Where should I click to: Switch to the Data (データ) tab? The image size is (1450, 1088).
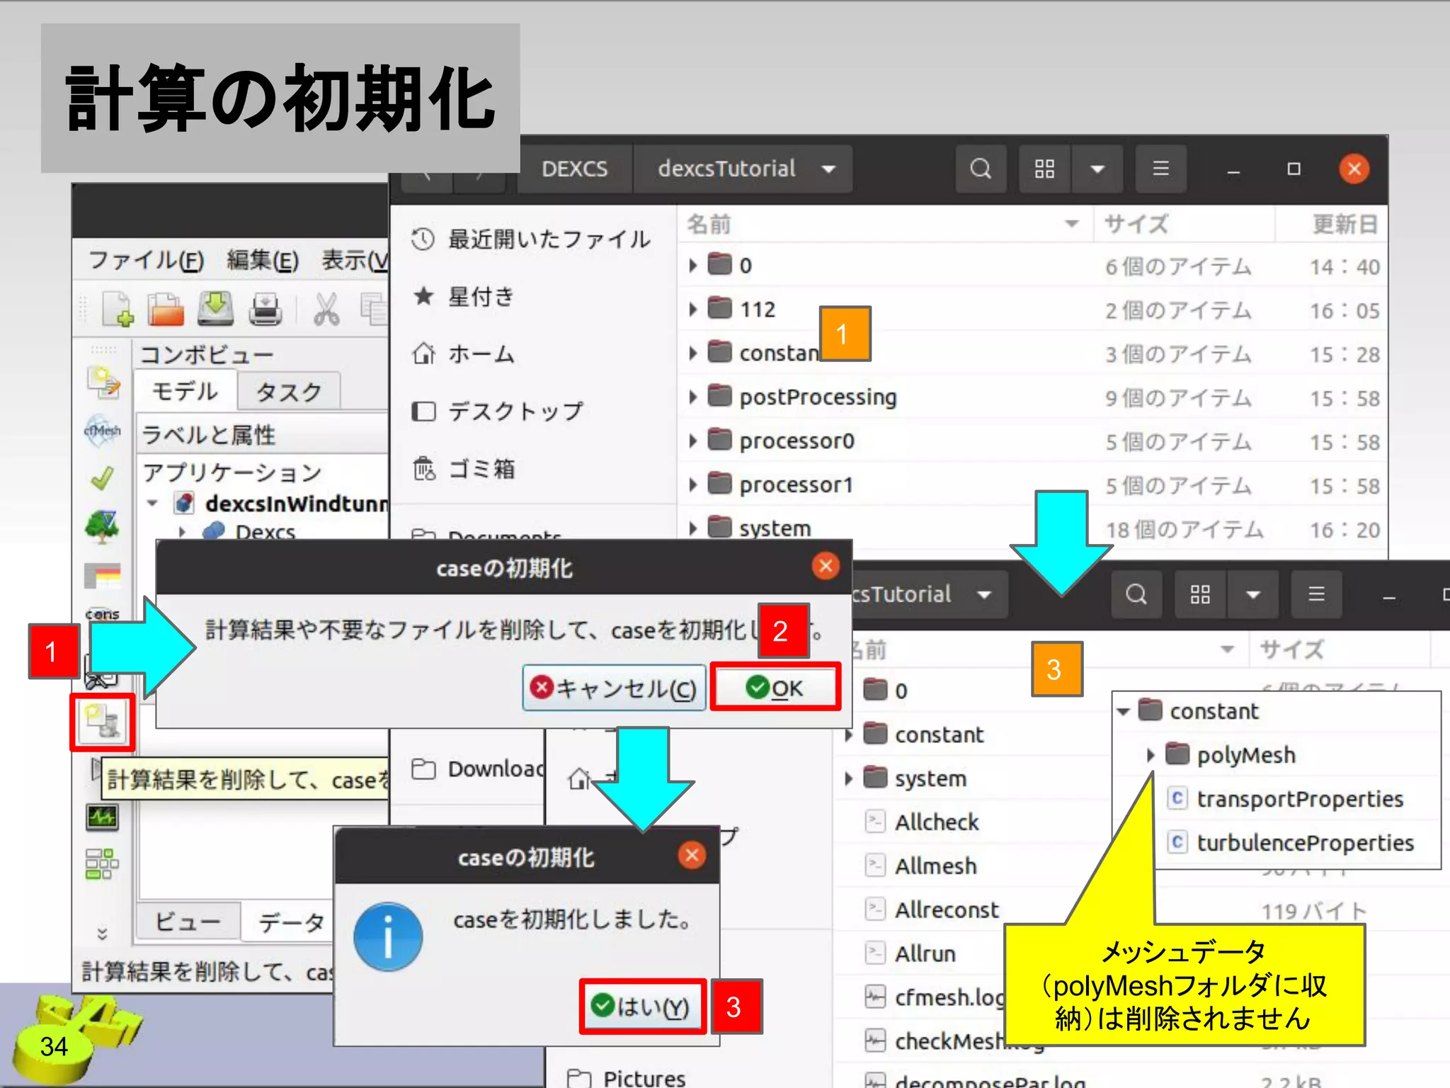290,922
